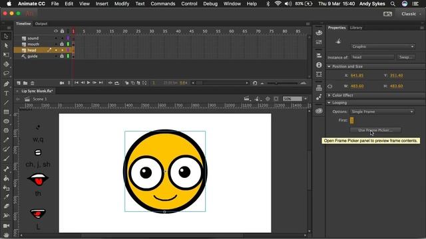Go to the first frame
The height and width of the screenshot is (239, 426).
tap(77, 82)
